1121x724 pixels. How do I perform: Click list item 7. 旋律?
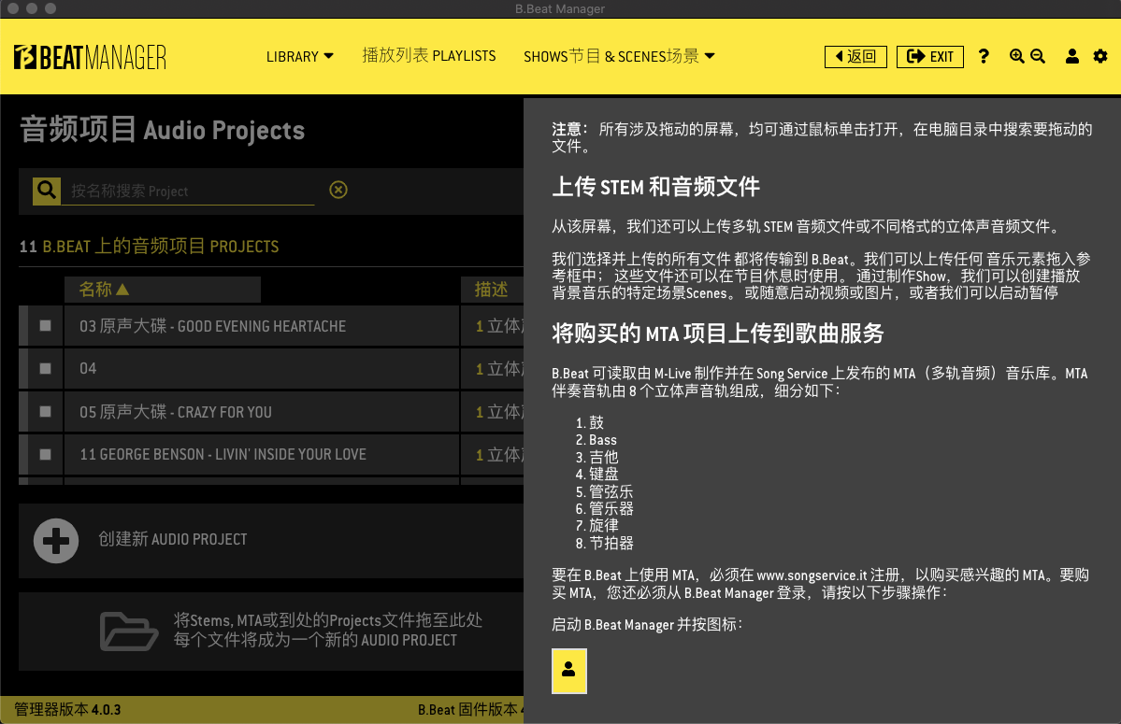click(596, 526)
